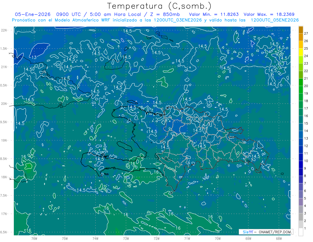Click the purple legend swatch between 4 and 5
The width and height of the screenshot is (313, 242).
point(301,202)
